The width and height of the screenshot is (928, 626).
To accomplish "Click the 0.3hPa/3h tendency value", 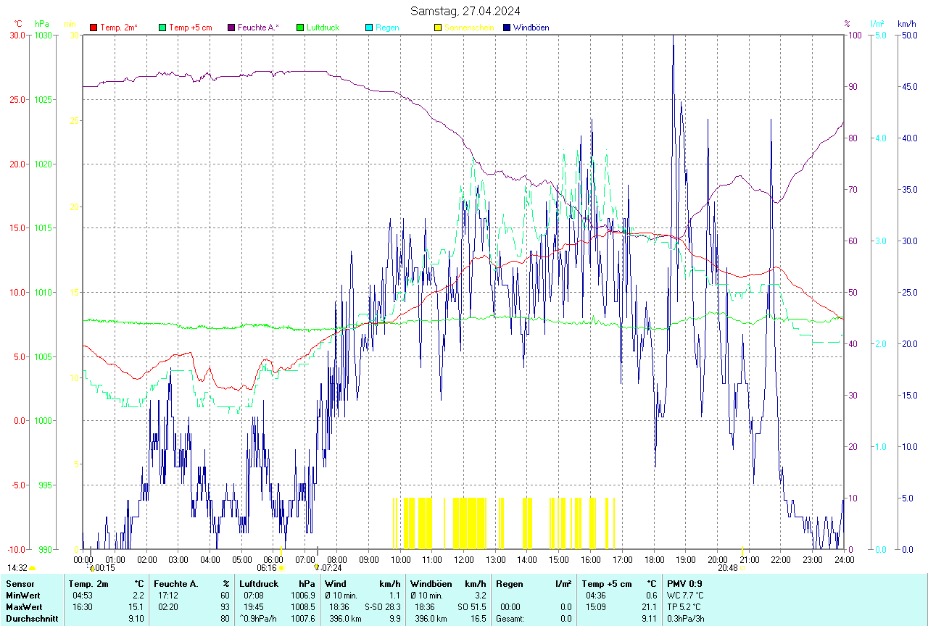I will (687, 619).
